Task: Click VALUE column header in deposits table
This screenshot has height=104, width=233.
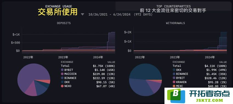Action: [111, 62]
